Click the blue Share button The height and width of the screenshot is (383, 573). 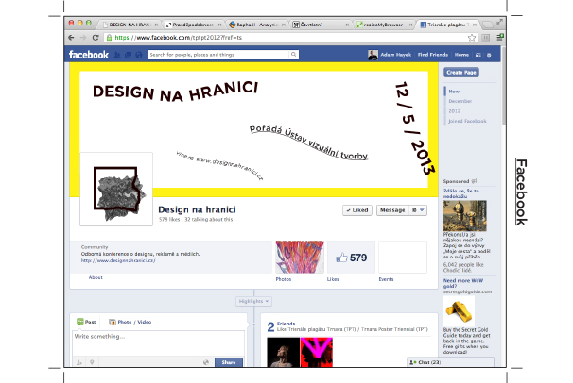[228, 362]
